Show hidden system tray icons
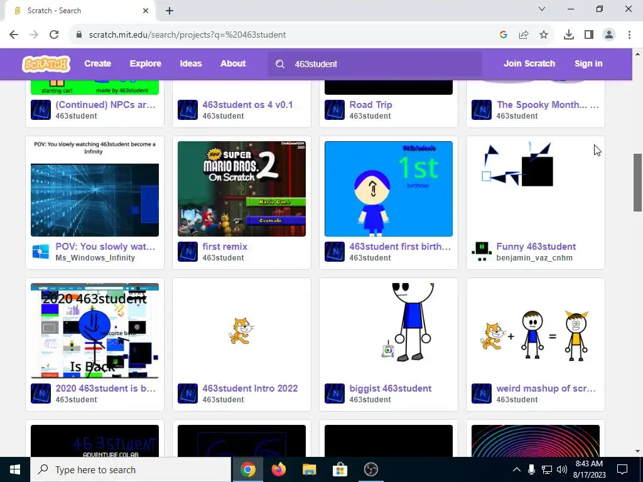Viewport: 643px width, 482px height. click(x=517, y=469)
